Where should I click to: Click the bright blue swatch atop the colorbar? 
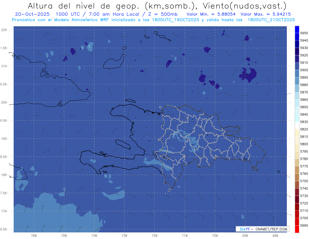pyautogui.click(x=297, y=29)
